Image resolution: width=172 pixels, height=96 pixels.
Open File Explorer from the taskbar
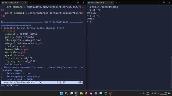pos(81,93)
